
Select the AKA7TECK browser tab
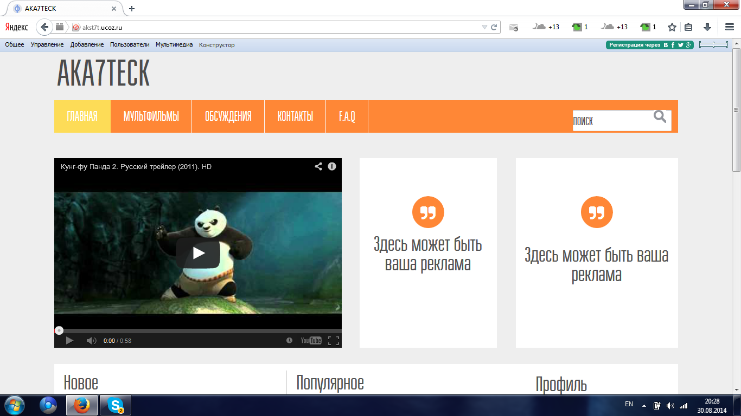click(65, 9)
